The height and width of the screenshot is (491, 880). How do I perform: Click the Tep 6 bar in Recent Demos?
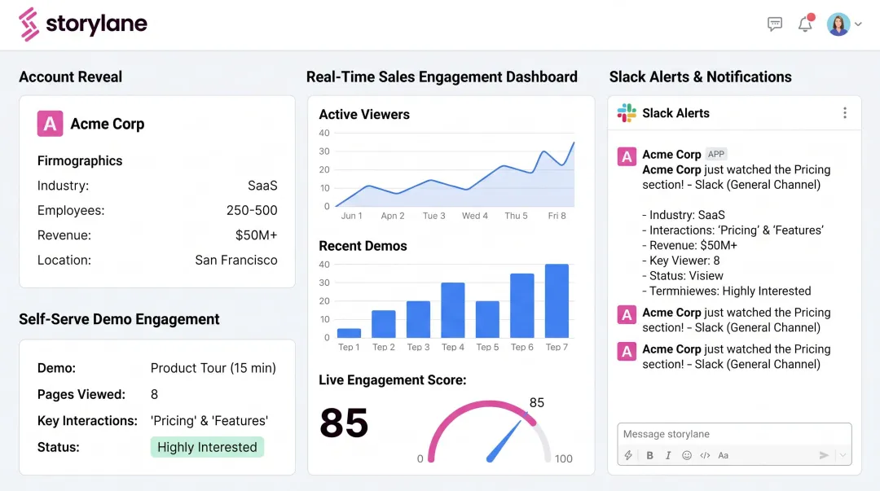tap(522, 305)
